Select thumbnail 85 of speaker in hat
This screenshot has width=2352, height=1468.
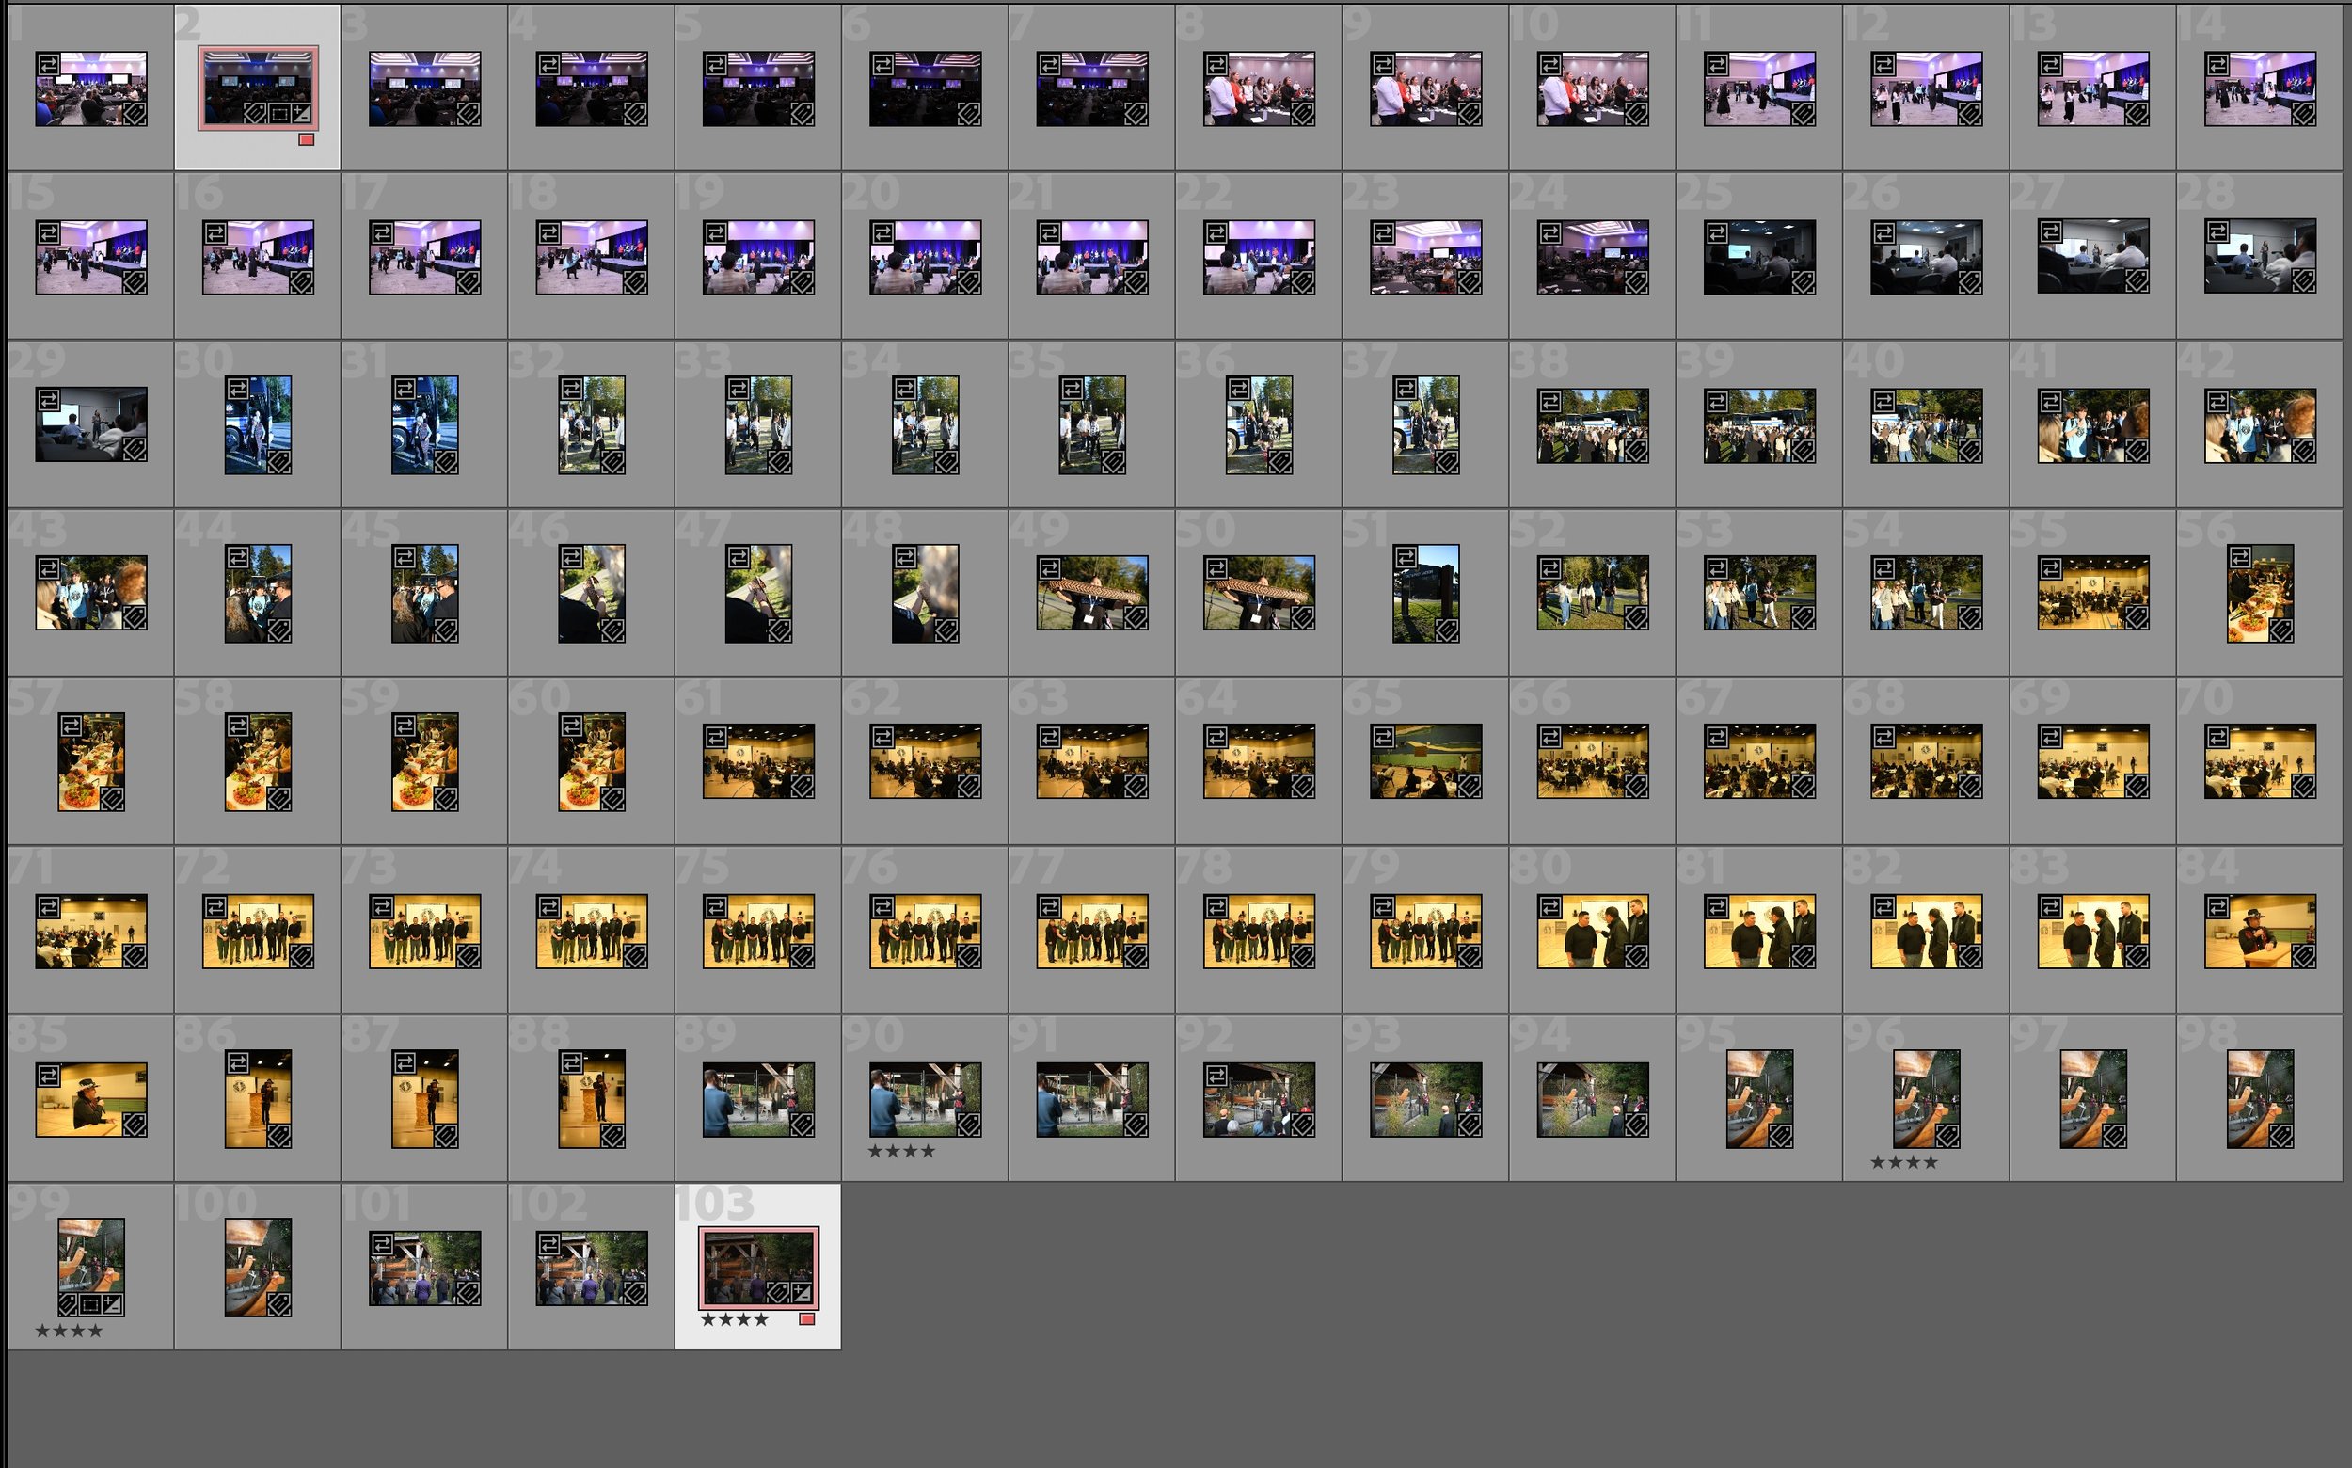[x=91, y=1099]
